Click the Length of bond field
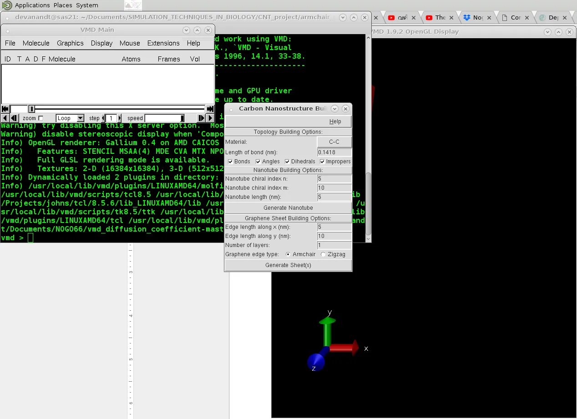 click(334, 152)
